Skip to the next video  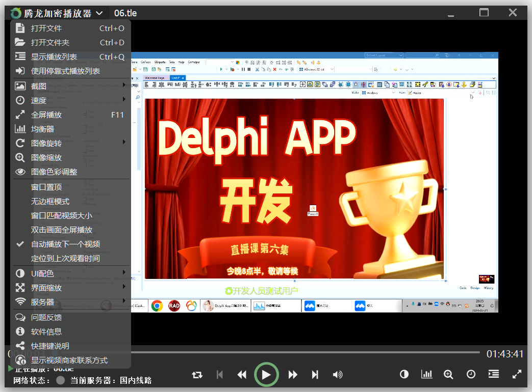(315, 375)
